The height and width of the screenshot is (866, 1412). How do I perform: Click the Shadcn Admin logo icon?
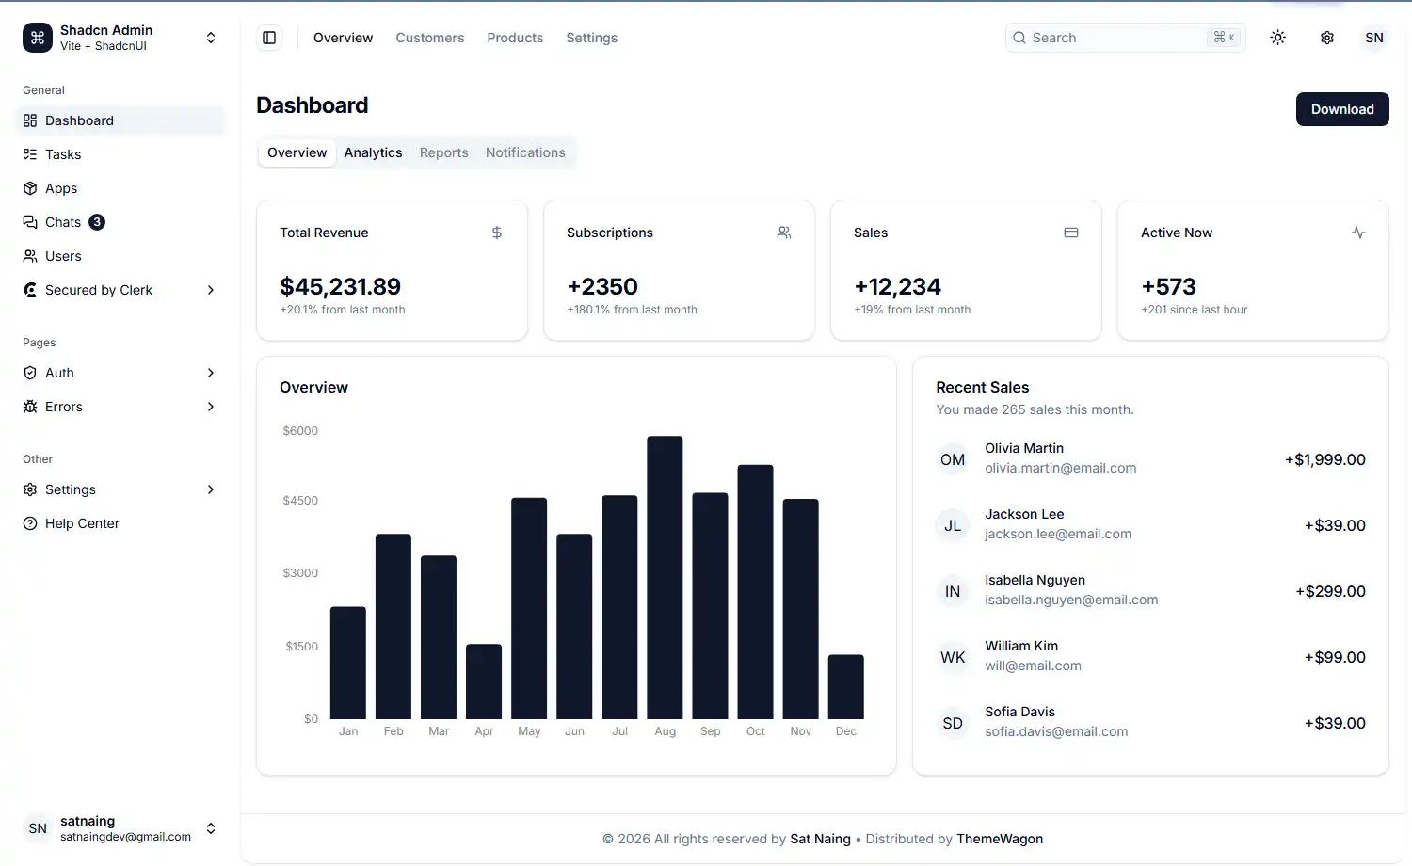38,38
